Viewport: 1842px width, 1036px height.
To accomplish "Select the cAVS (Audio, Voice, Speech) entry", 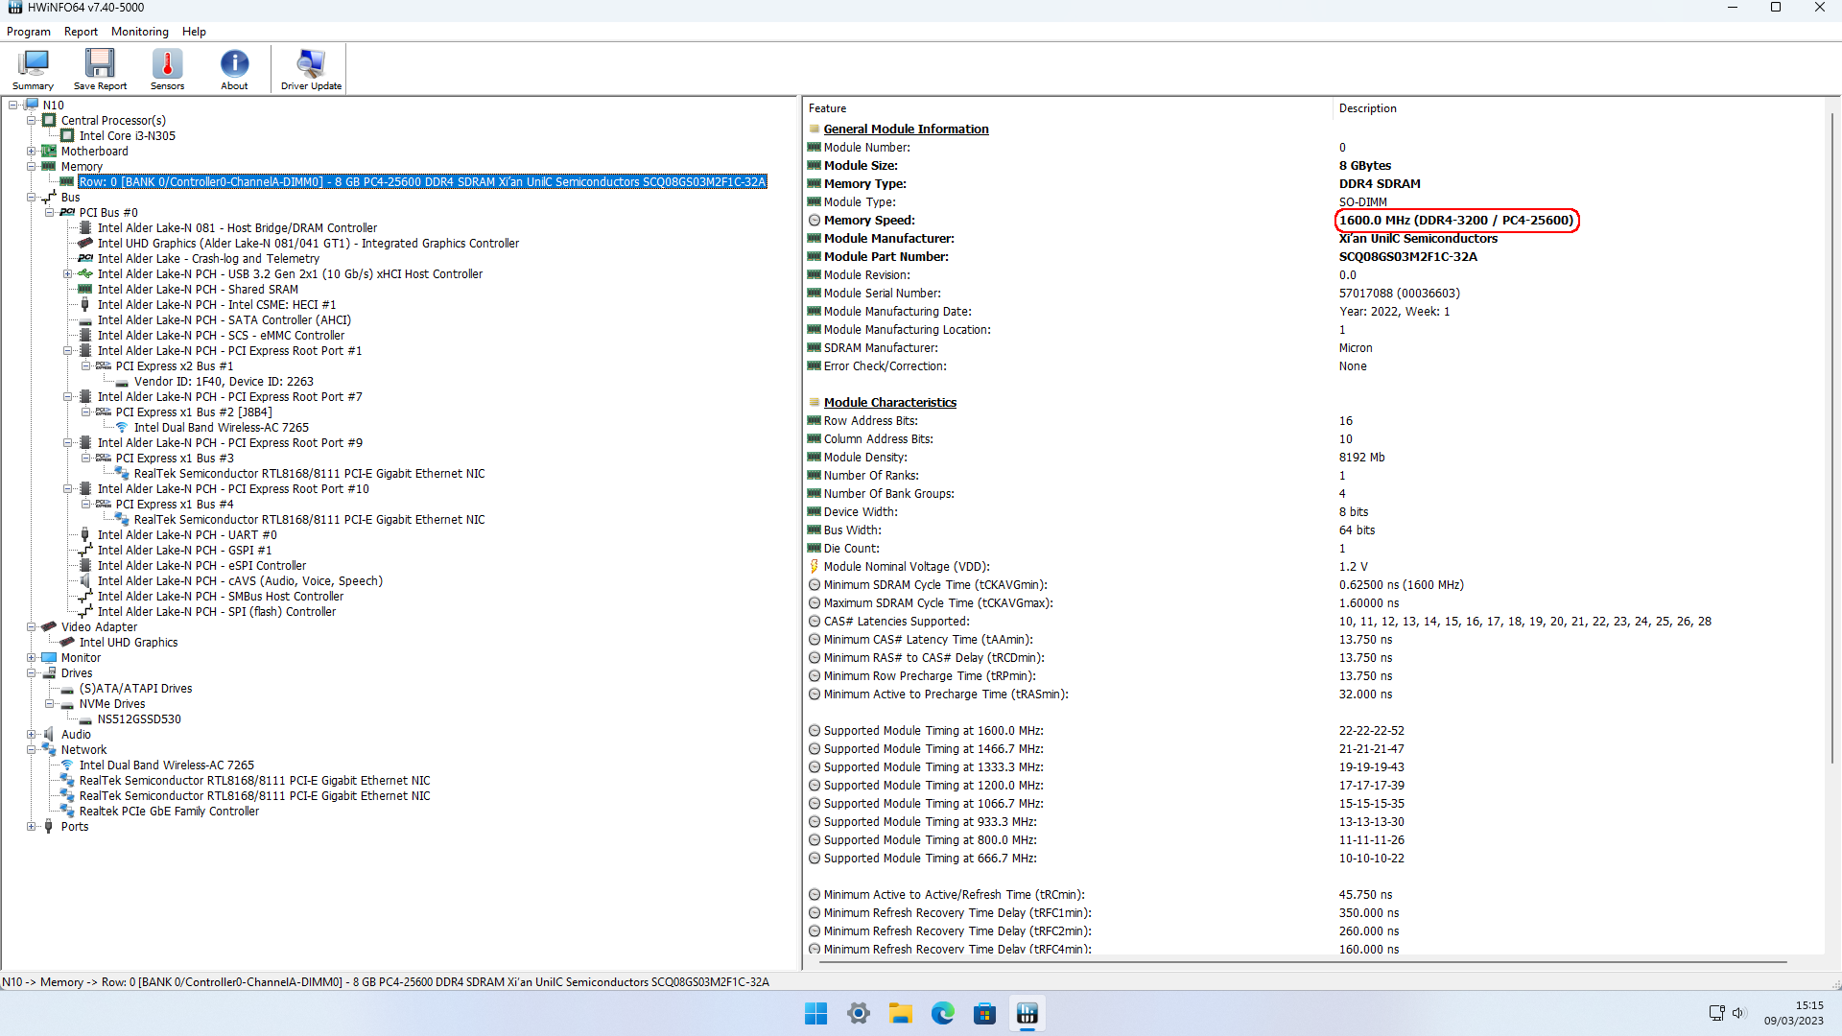I will point(240,581).
